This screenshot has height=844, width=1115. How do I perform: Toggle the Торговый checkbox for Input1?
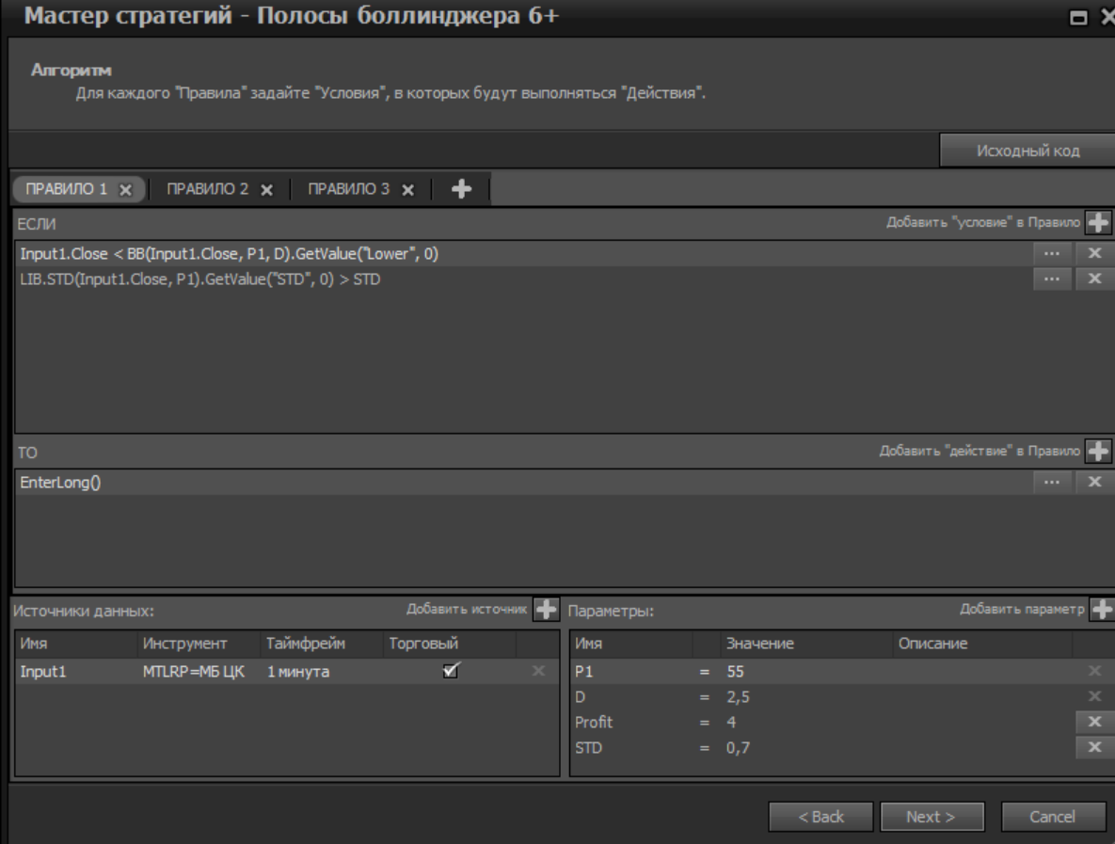click(453, 670)
